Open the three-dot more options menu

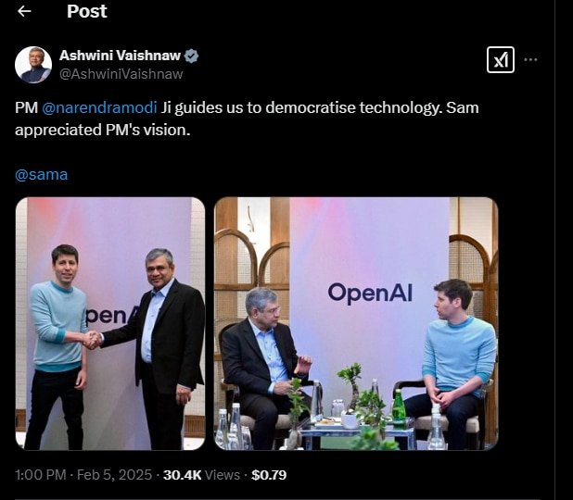[530, 59]
